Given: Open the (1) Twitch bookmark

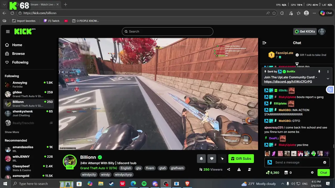Looking at the screenshot, I should pyautogui.click(x=51, y=21).
